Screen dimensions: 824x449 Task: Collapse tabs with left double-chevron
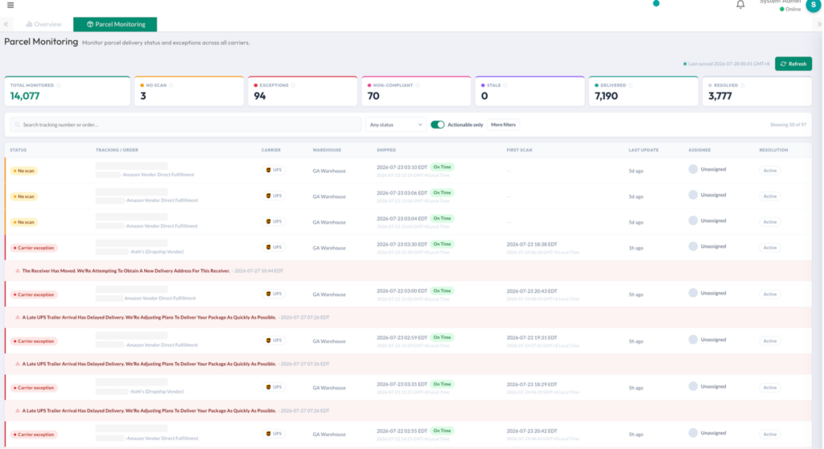[x=6, y=24]
